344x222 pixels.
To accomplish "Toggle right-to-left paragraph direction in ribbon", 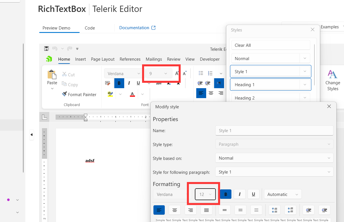I will 219,83.
